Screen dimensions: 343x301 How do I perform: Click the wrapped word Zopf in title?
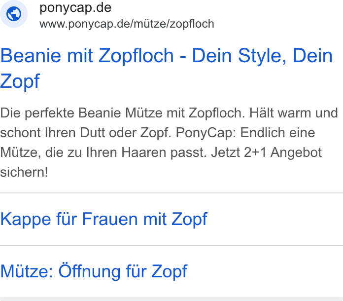pos(20,81)
